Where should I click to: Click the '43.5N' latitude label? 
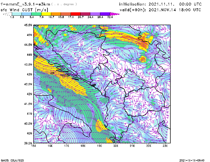(x=28, y=64)
